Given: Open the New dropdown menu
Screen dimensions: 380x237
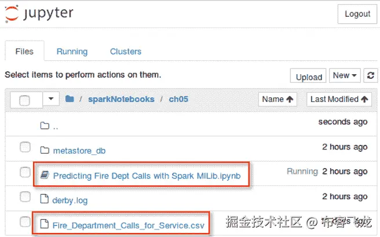Looking at the screenshot, I should (x=345, y=76).
